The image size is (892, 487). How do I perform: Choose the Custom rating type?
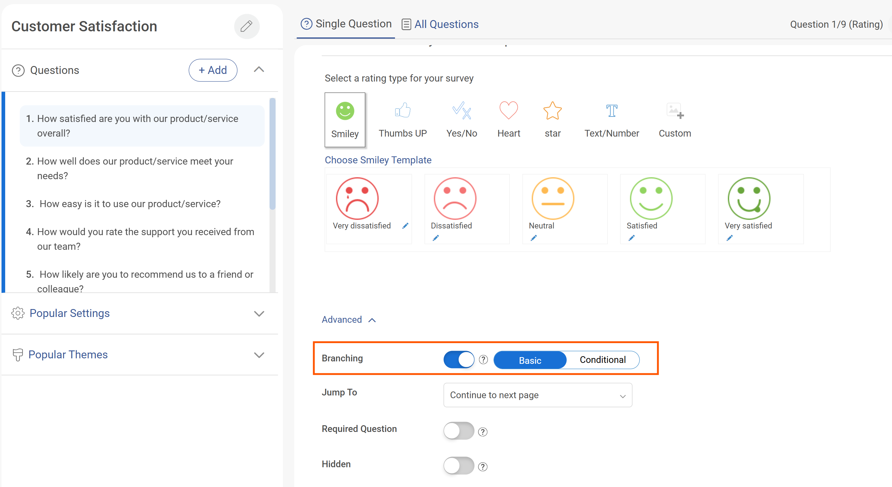(675, 119)
